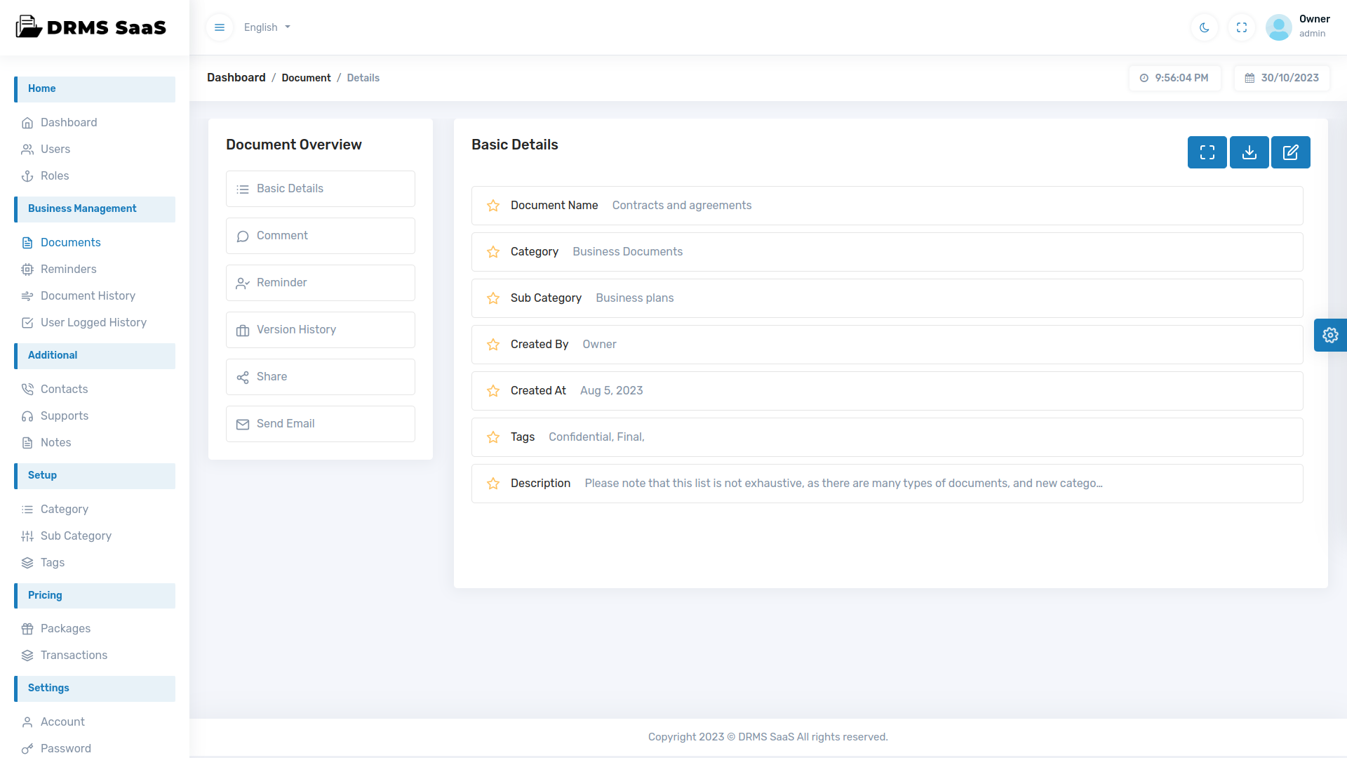1347x758 pixels.
Task: Click the blue fullscreen preview button
Action: tap(1207, 152)
